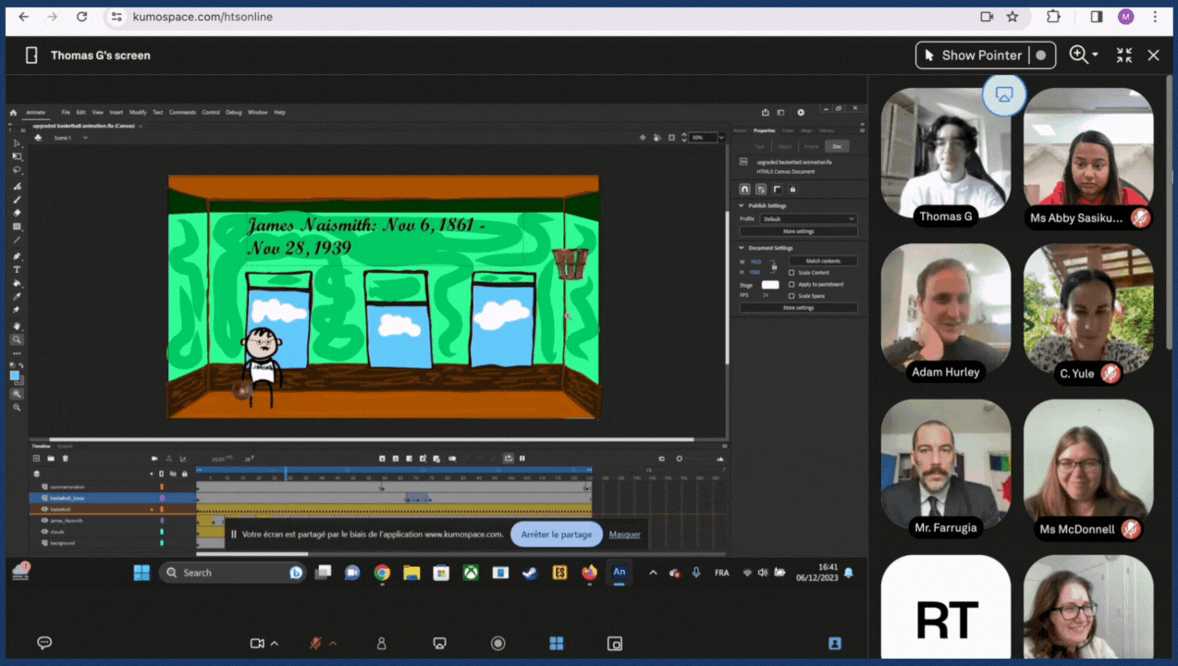Select the Hand tool

tap(17, 327)
